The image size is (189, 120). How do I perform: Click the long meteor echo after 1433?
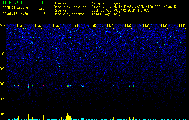[x=69, y=86]
